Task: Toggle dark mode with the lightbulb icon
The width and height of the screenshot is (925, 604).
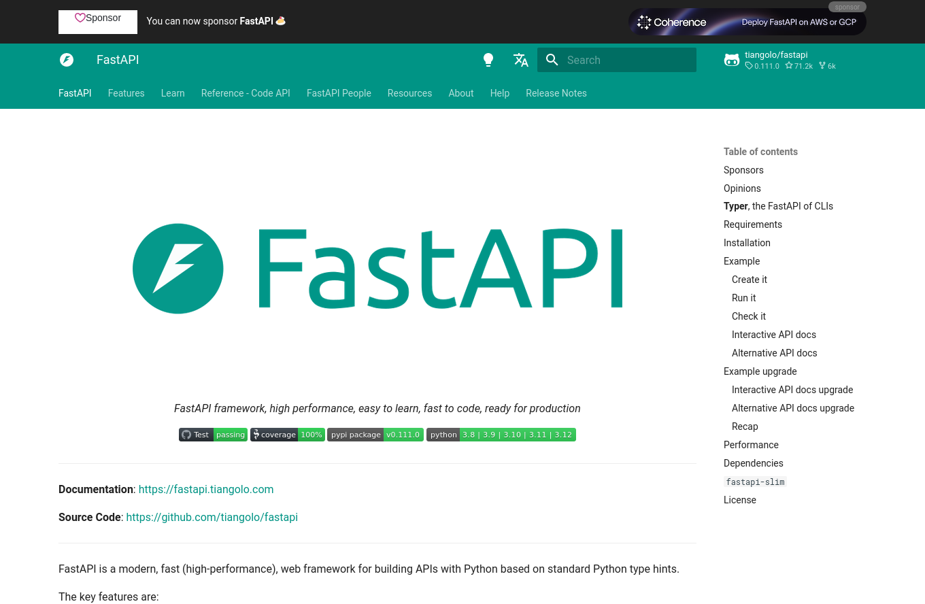Action: (x=488, y=60)
